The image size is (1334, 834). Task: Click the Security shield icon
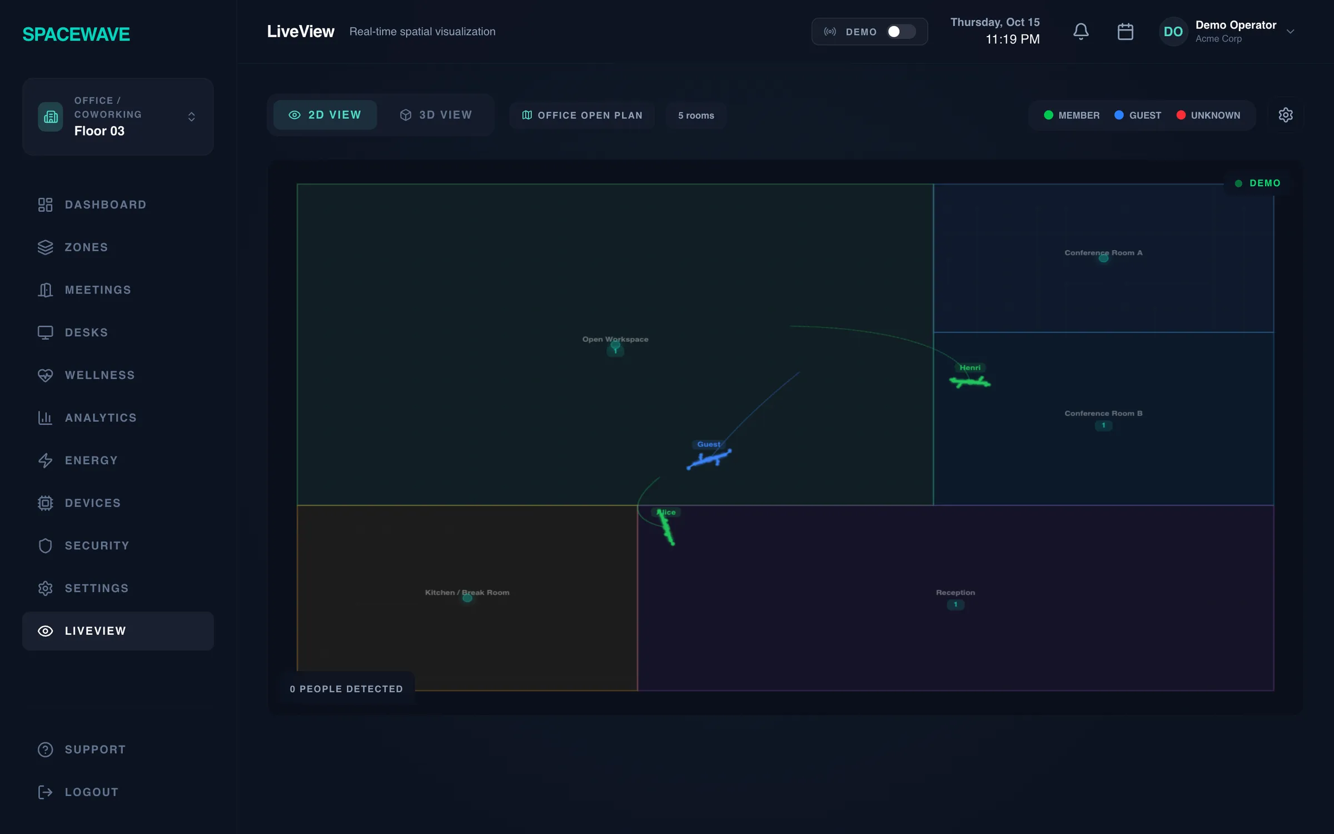[45, 545]
